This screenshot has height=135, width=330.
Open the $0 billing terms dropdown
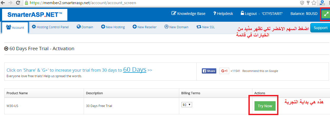(187, 105)
